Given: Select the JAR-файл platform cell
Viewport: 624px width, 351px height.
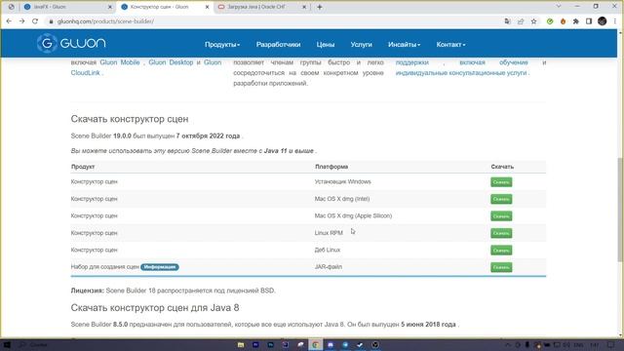Looking at the screenshot, I should (329, 267).
